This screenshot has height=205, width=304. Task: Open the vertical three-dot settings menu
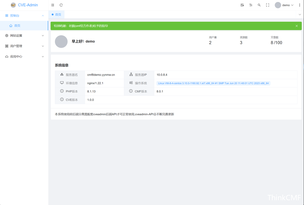(x=299, y=5)
